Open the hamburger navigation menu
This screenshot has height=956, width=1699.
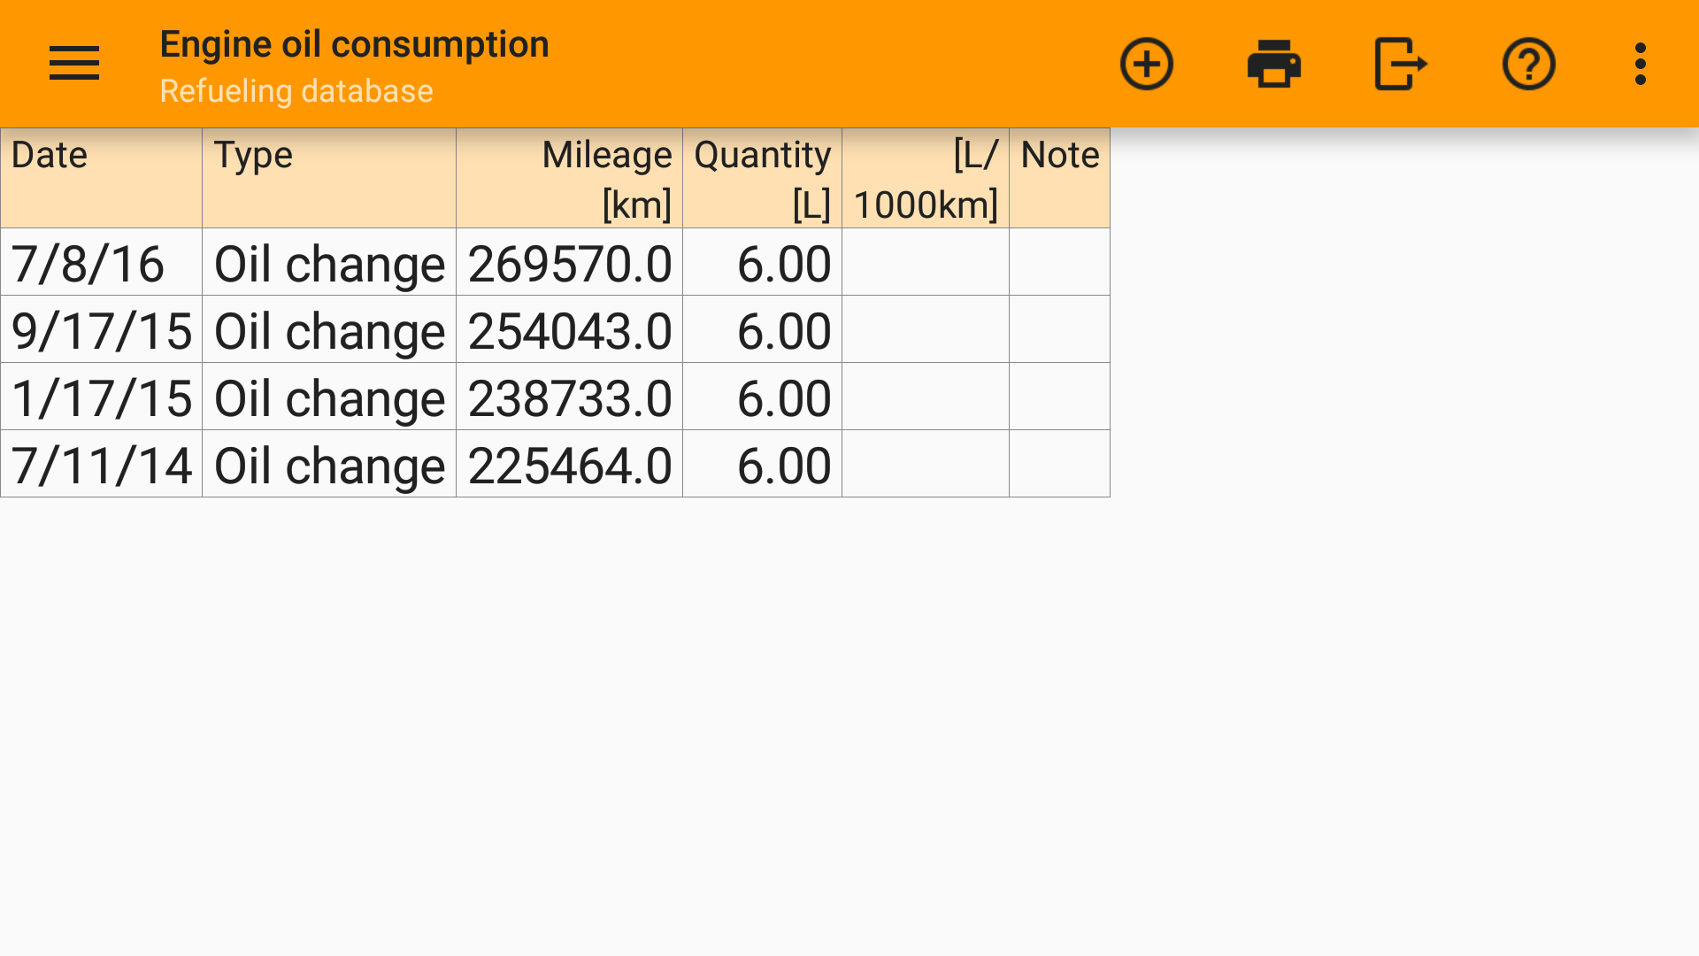74,64
